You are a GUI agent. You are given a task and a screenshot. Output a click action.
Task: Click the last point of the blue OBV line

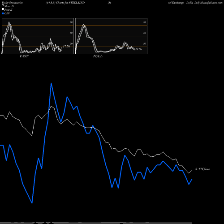click(192, 179)
